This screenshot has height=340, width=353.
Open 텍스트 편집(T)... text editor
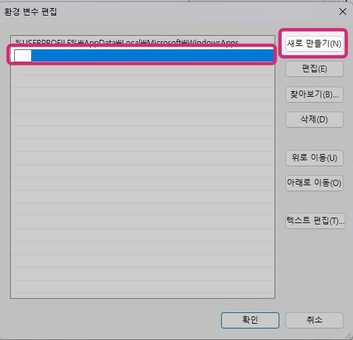click(x=315, y=221)
